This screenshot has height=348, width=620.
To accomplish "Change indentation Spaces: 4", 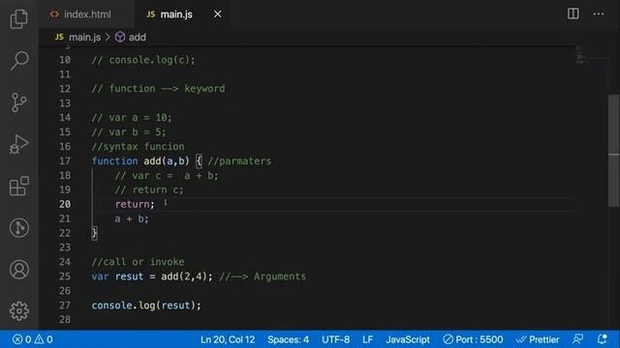I will tap(288, 339).
